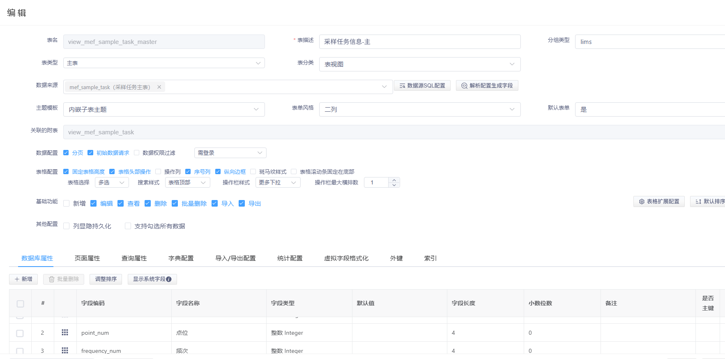Screen dimensions: 725x359
Task: Click the 表描述 input field
Action: point(419,42)
